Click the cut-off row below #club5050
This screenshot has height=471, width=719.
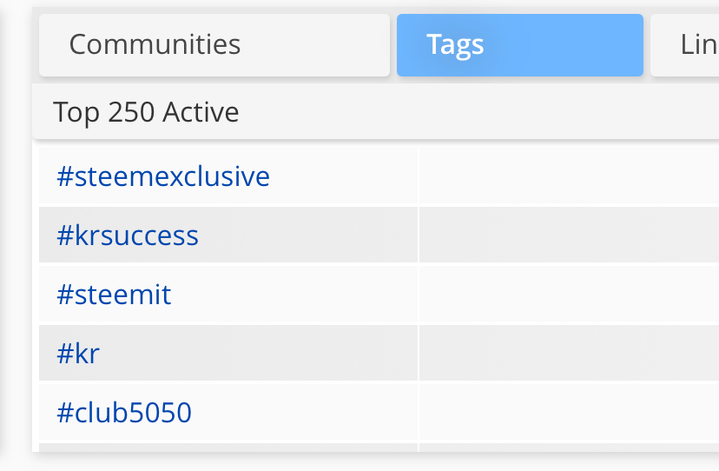228,448
